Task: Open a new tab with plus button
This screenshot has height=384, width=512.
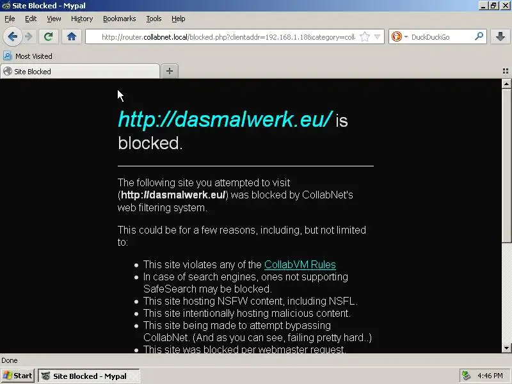Action: [170, 71]
